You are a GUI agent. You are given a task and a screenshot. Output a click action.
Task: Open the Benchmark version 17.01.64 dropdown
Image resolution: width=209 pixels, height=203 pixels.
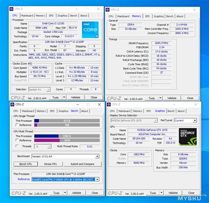[x=97, y=156]
